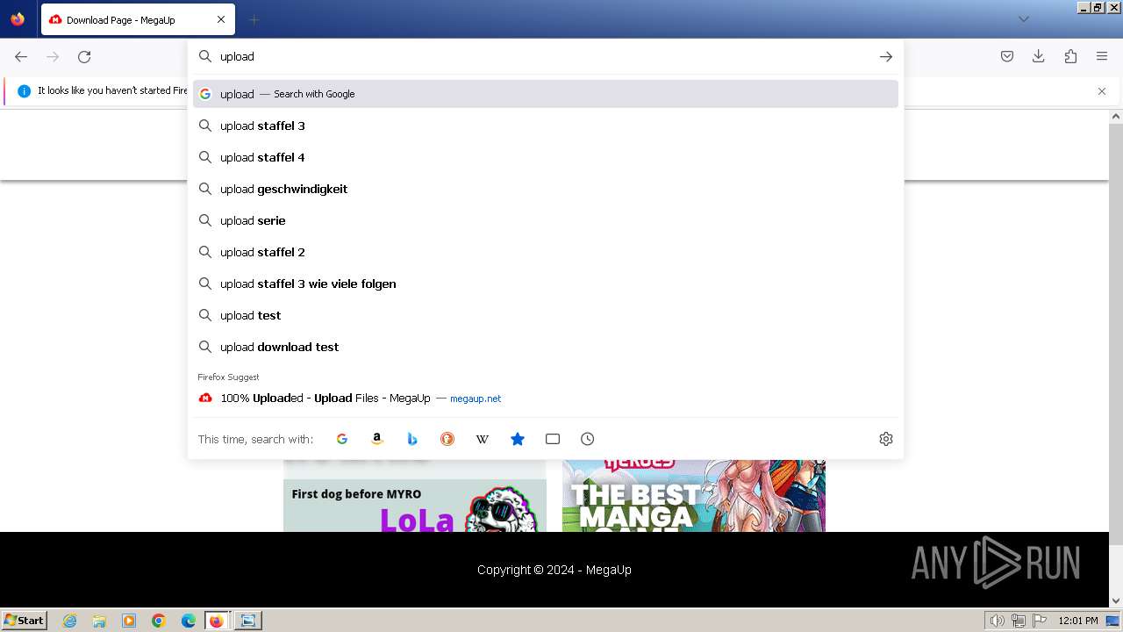Launch Internet Explorer from the taskbar

pos(70,621)
